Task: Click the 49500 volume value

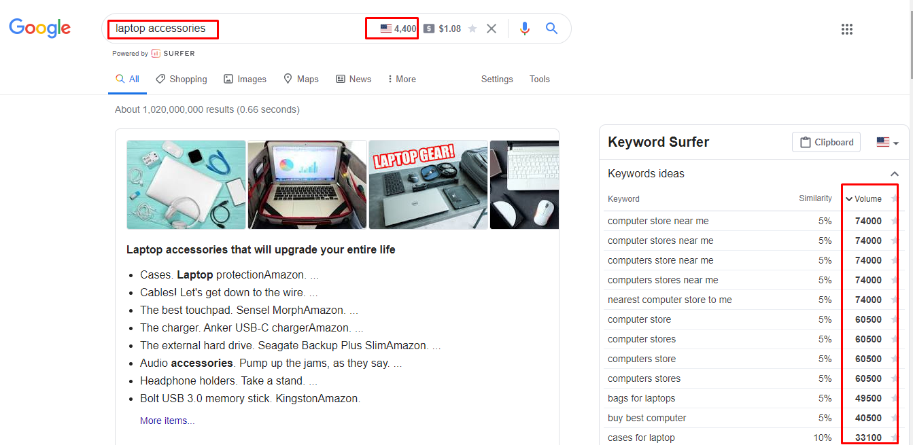Action: click(x=868, y=398)
